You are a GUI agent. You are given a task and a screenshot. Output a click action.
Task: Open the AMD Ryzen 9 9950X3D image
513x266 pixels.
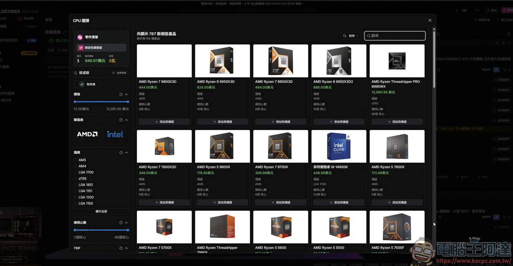222,61
